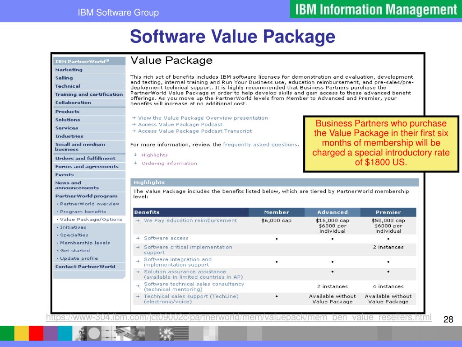View the Value Package Overview presentation link

203,118
